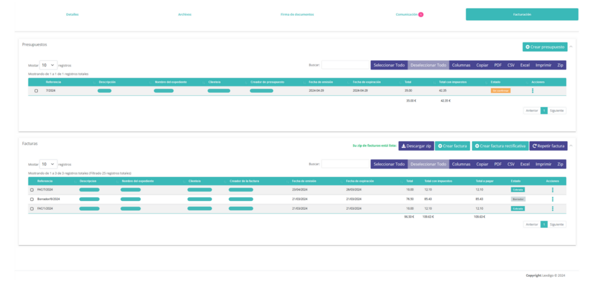Open actions menu for budget 7/2024

(x=532, y=90)
